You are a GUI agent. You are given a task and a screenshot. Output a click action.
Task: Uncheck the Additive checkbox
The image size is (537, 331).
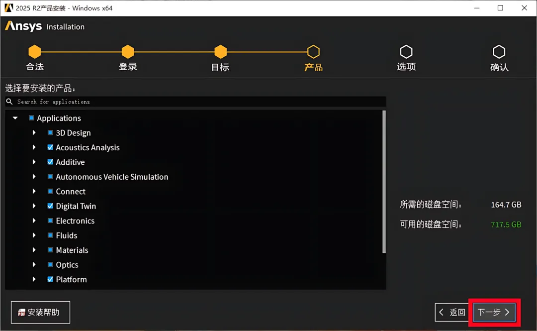point(50,162)
